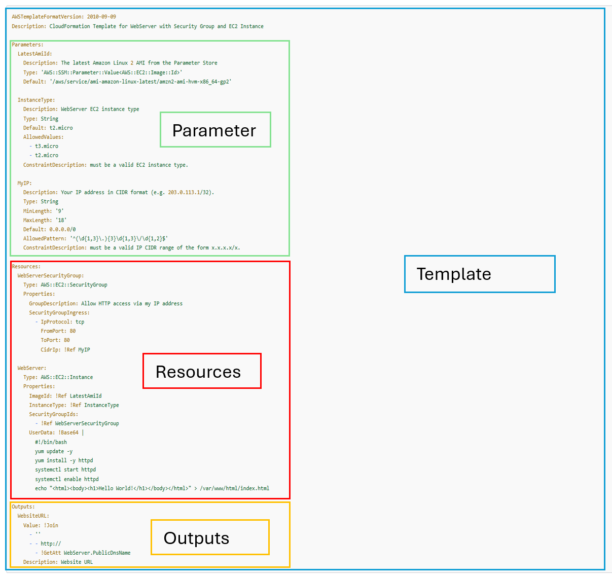The height and width of the screenshot is (577, 612).
Task: Select the t3.micro allowed value
Action: pos(46,146)
